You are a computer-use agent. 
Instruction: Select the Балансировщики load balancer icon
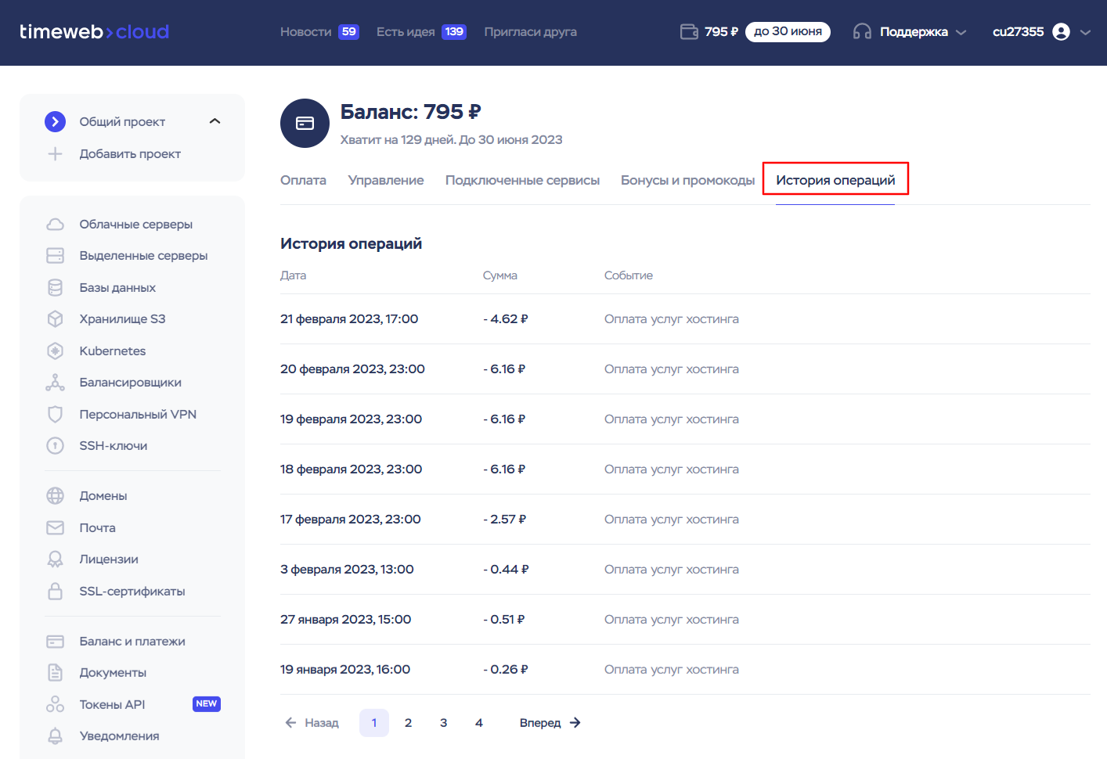click(55, 383)
